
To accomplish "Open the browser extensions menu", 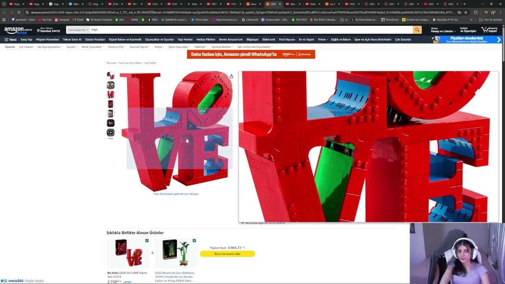I will (475, 12).
